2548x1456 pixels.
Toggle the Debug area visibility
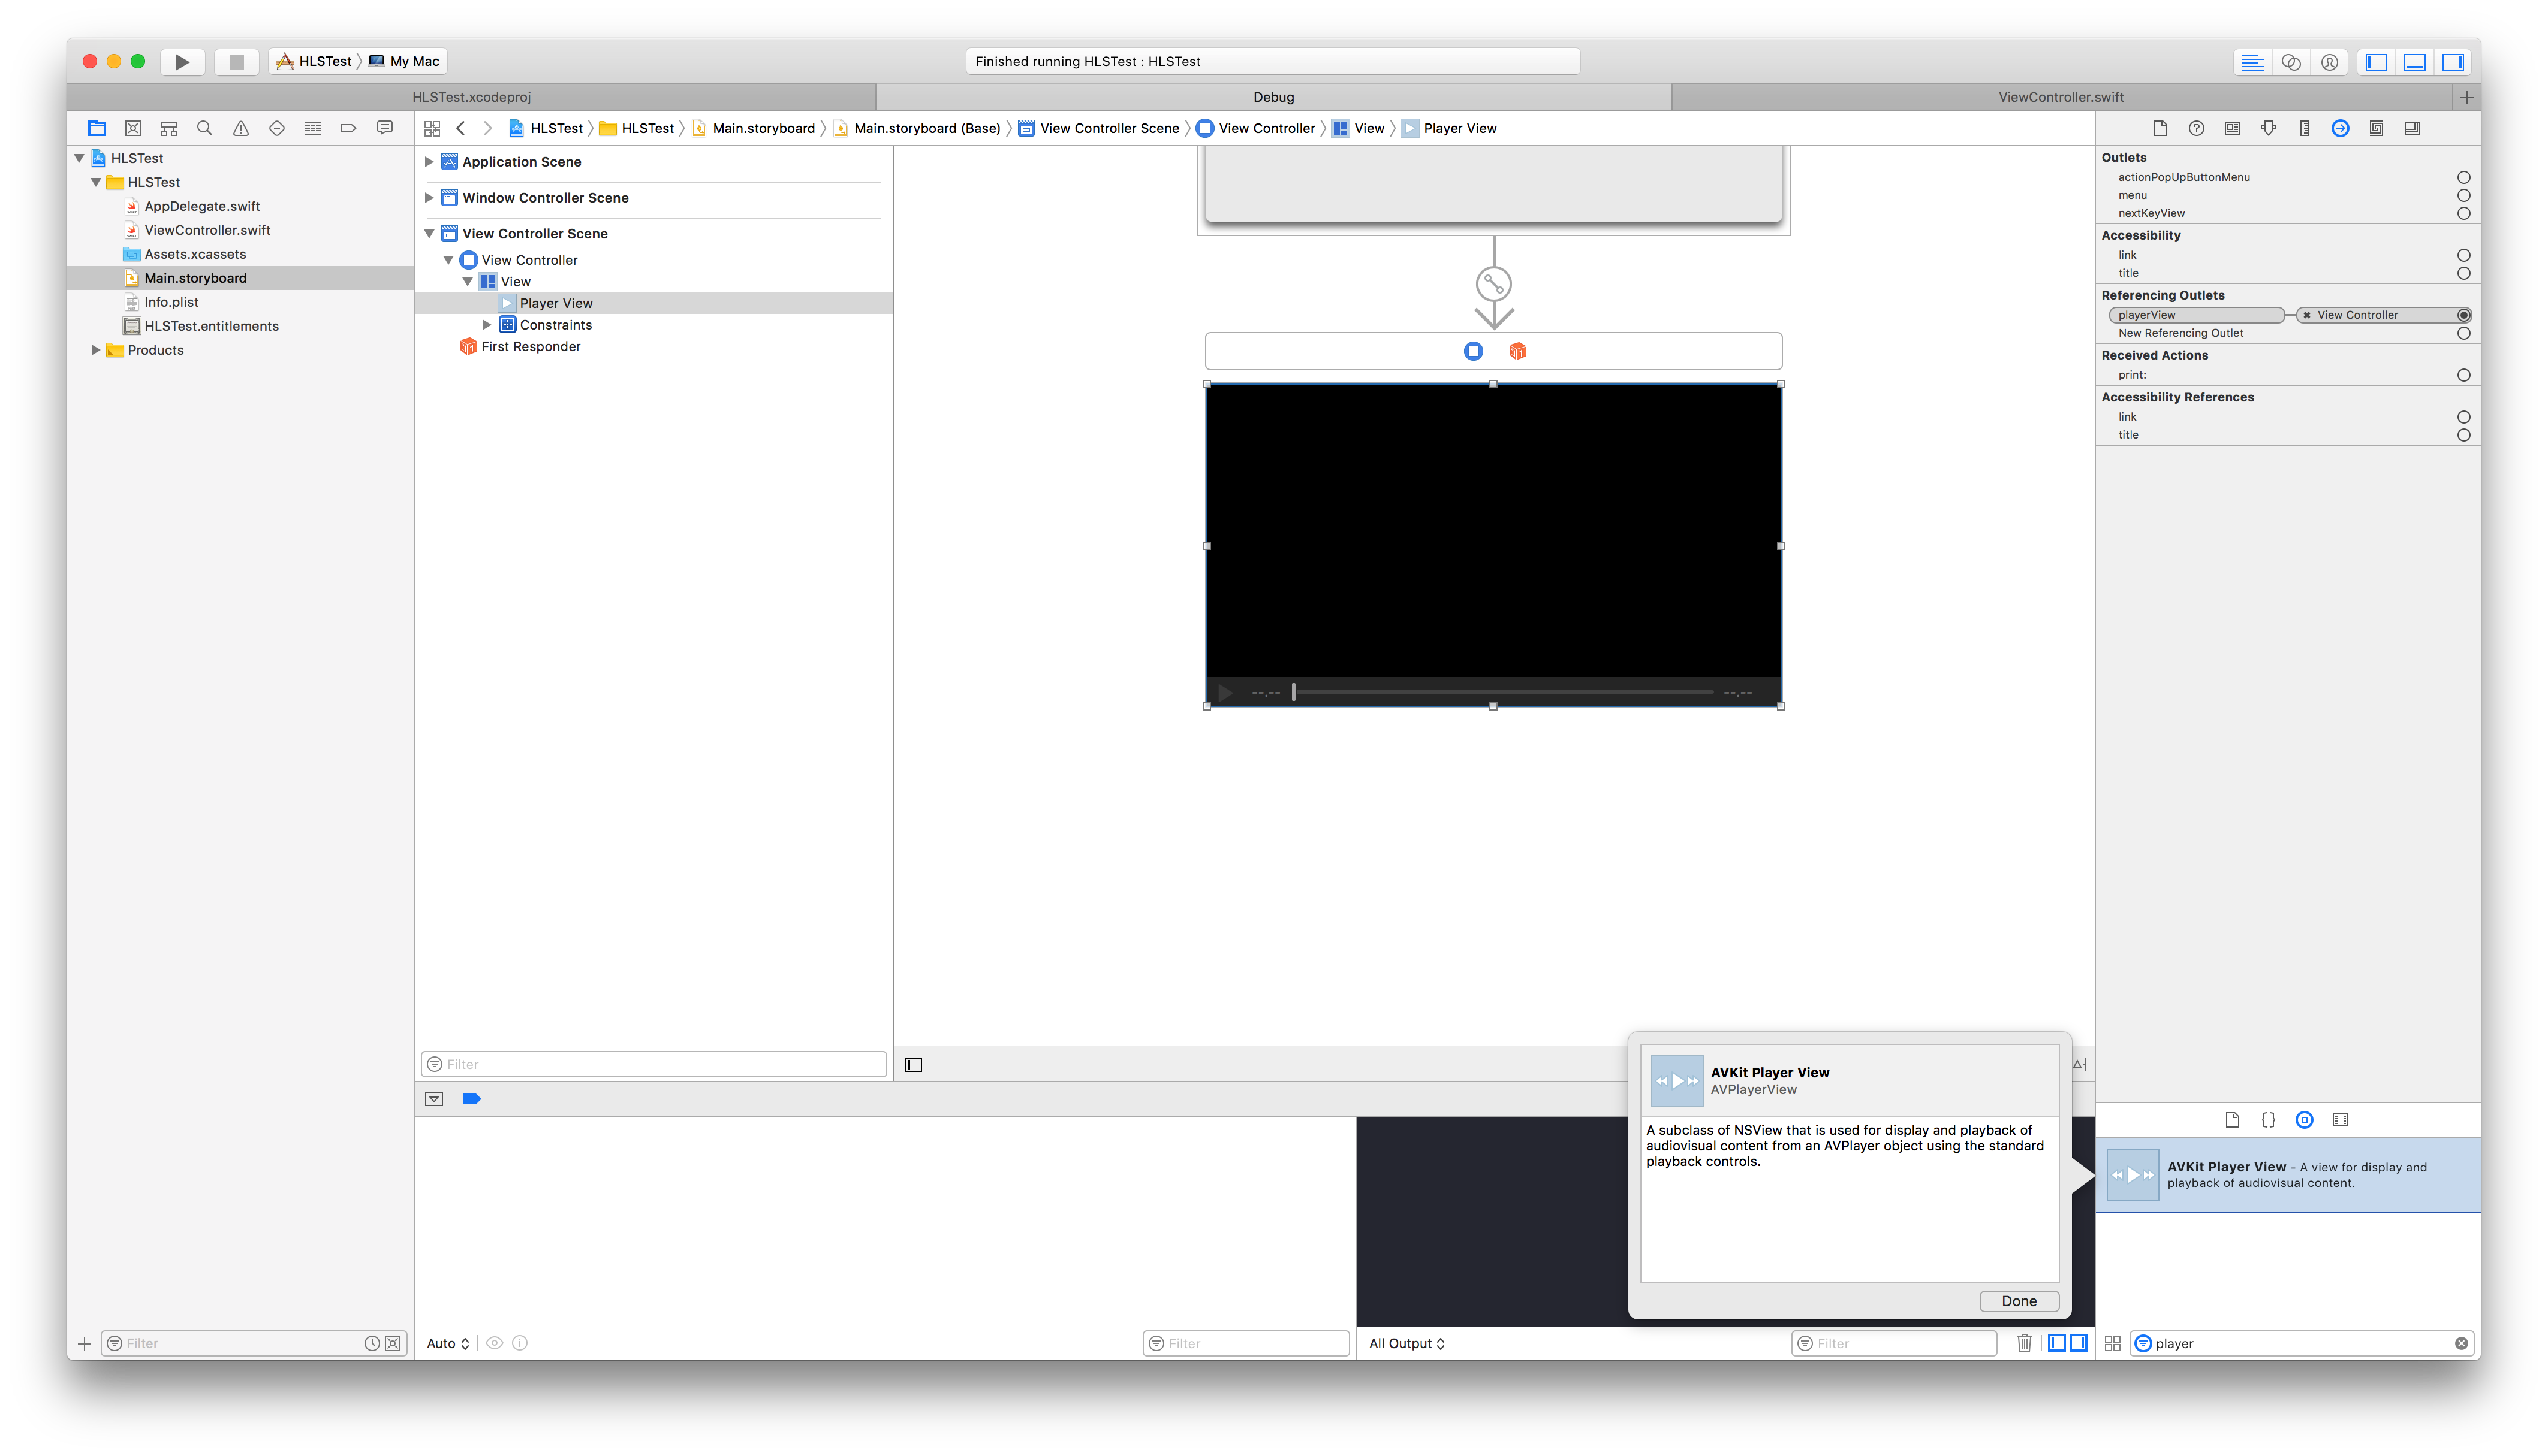coord(2415,62)
